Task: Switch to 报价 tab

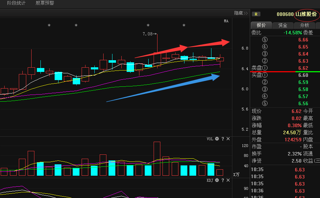Action: pyautogui.click(x=261, y=25)
